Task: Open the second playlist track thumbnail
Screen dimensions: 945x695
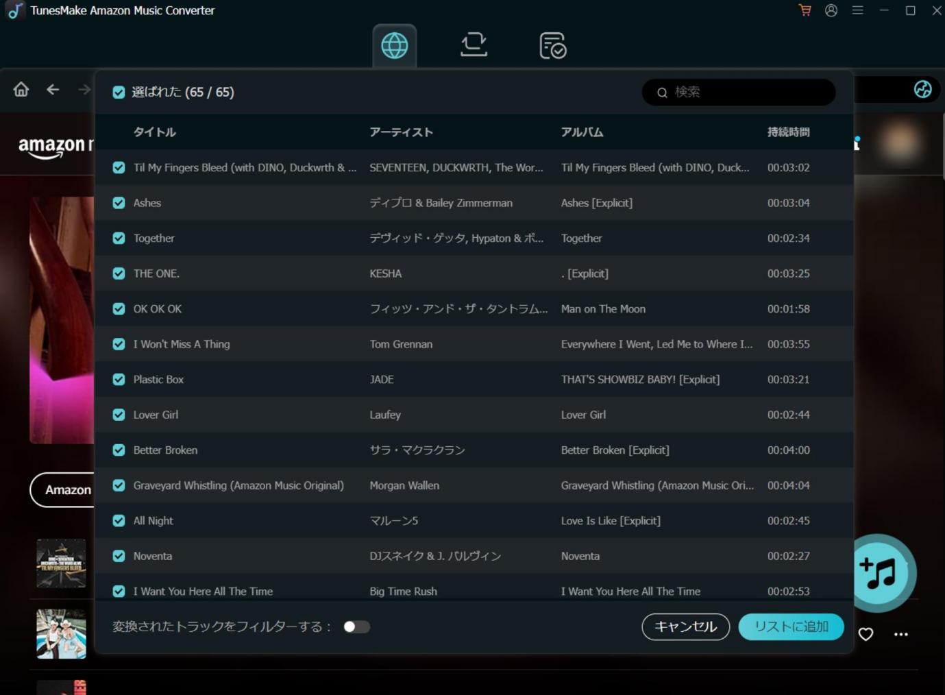Action: click(61, 634)
